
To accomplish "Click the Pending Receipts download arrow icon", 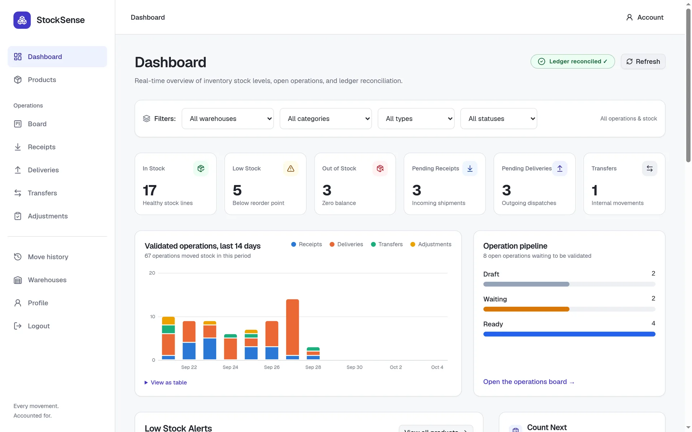I will [470, 168].
